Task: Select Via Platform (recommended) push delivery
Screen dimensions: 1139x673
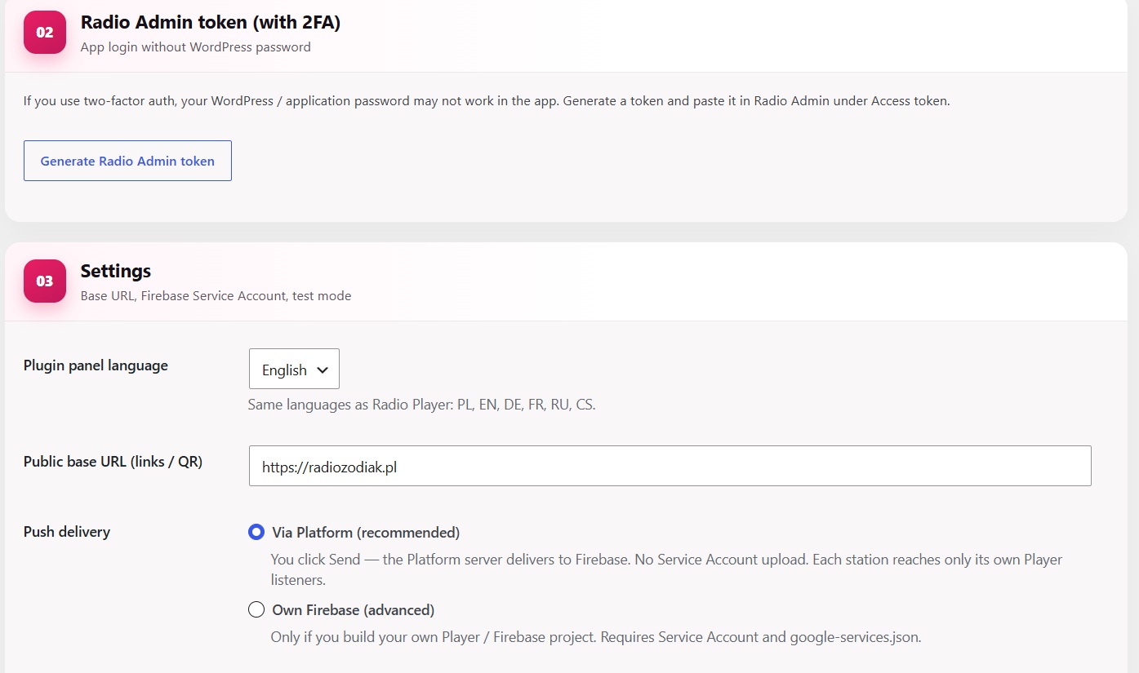Action: 256,533
